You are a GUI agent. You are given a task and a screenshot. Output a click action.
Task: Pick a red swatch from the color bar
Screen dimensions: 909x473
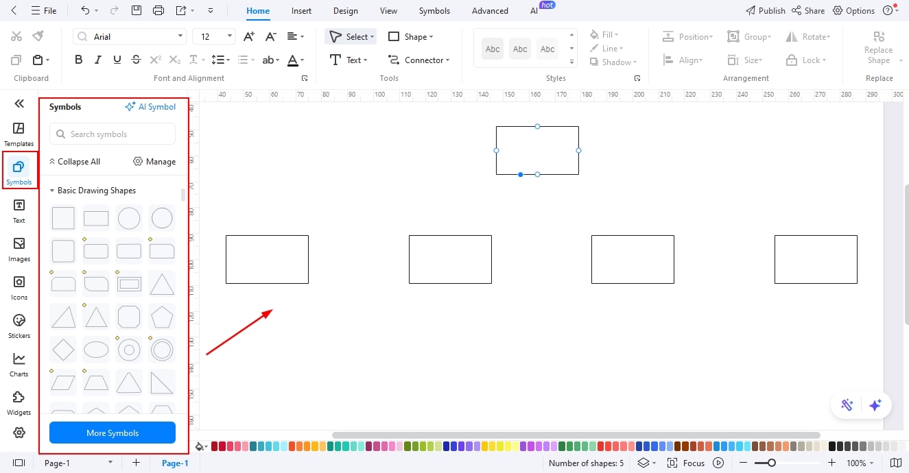[x=215, y=446]
